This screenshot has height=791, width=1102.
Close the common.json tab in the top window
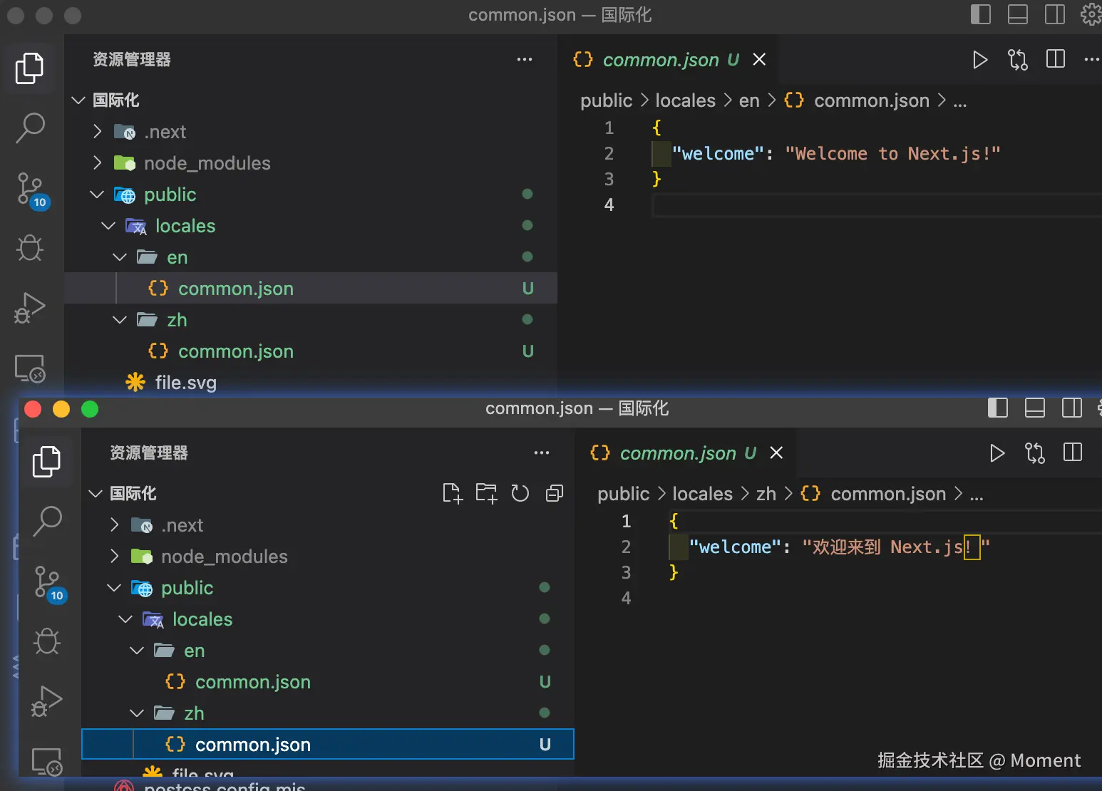point(759,60)
